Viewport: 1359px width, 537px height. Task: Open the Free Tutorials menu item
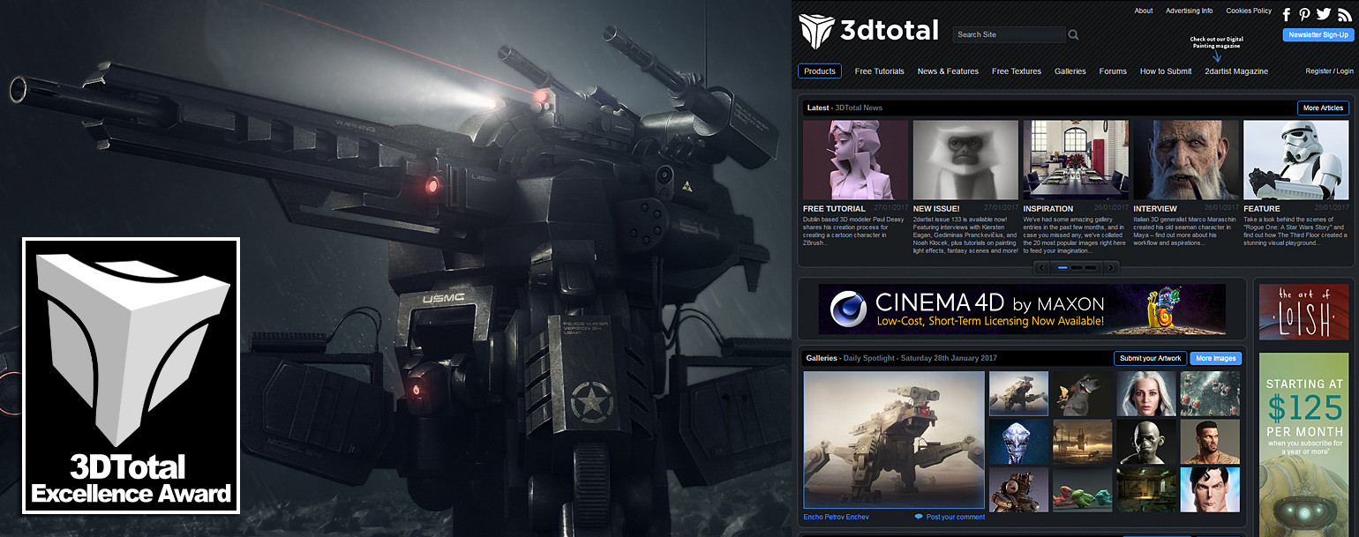coord(880,71)
